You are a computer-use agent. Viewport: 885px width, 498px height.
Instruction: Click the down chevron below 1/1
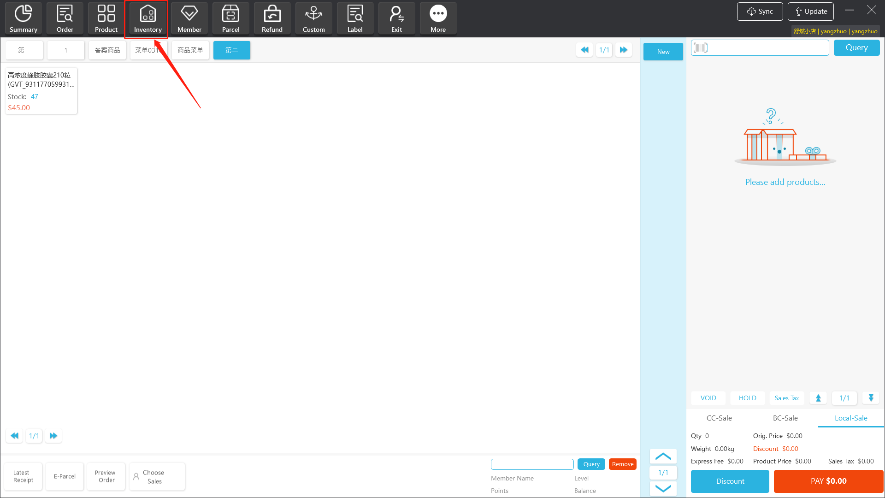[x=663, y=488]
